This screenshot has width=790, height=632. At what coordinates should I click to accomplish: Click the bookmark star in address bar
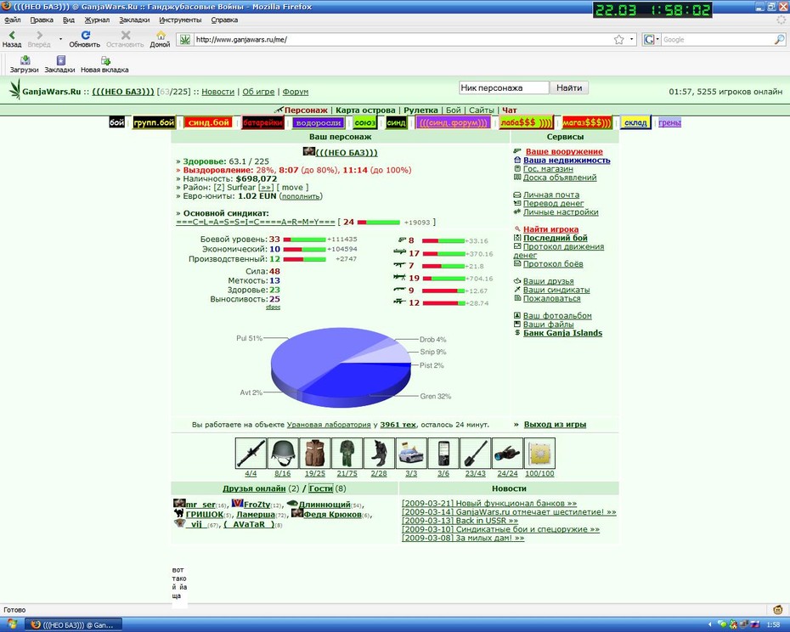click(619, 39)
